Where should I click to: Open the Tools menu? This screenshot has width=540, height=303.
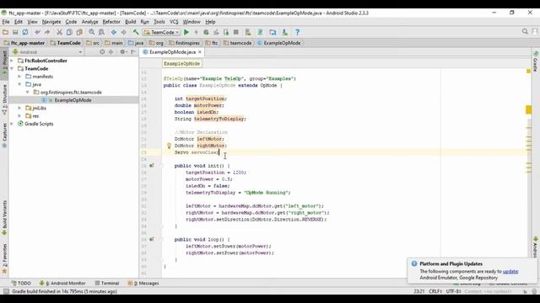(159, 22)
